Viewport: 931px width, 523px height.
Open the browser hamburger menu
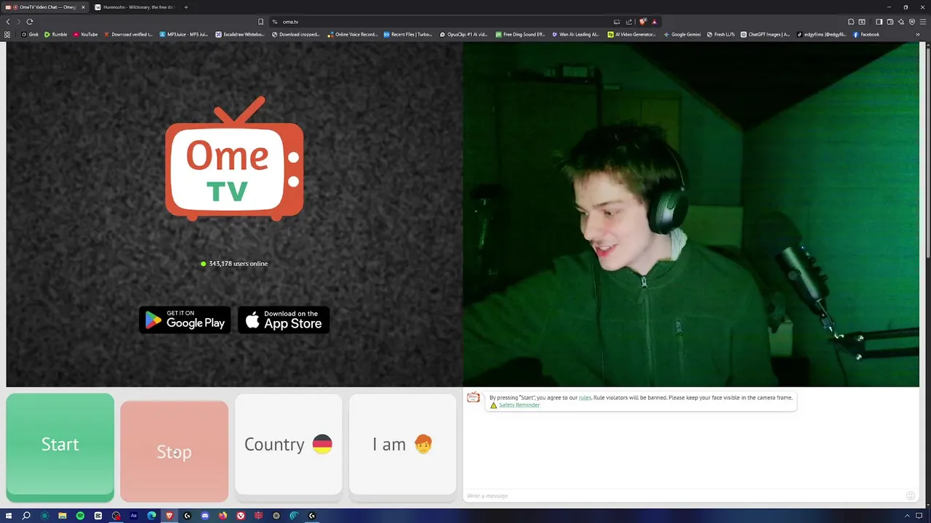(x=923, y=22)
